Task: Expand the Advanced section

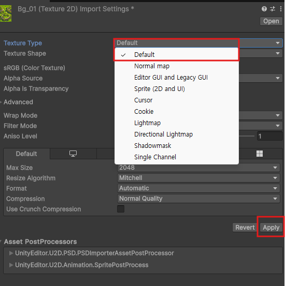Action: (1, 102)
